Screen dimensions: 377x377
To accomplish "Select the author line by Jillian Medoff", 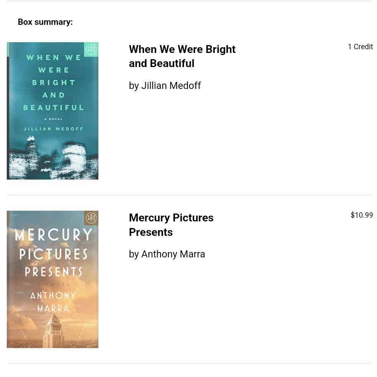I will tap(165, 86).
